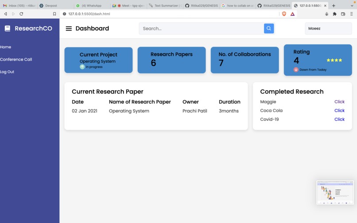Select Log Out in the sidebar
This screenshot has width=357, height=223.
tap(7, 72)
